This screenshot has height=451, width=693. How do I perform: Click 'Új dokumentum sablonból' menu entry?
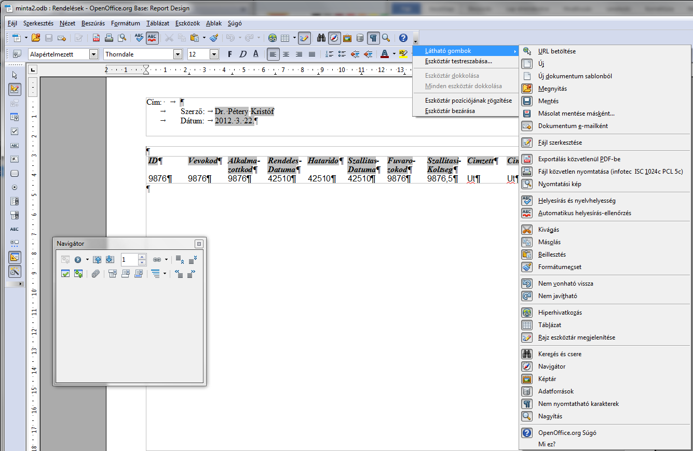tap(605, 76)
